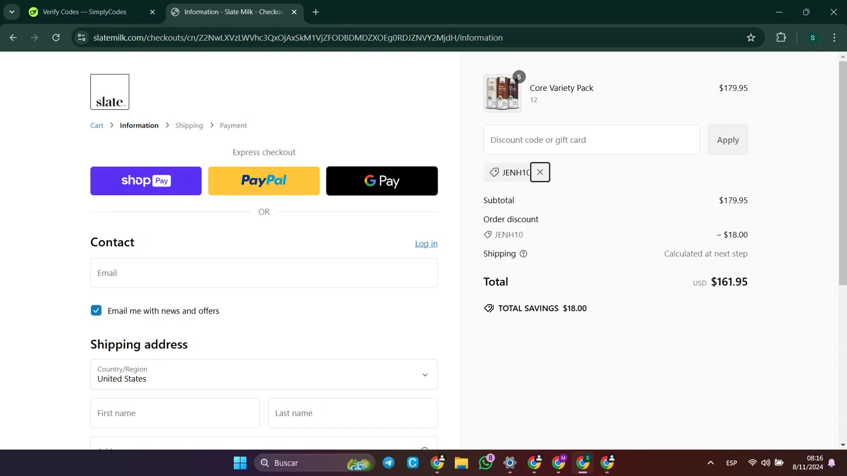The image size is (847, 476).
Task: View site information icon in address bar
Action: (82, 38)
